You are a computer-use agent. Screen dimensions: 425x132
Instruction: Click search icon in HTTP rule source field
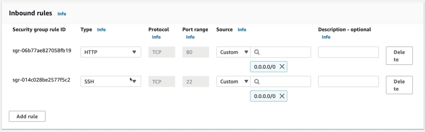[257, 52]
